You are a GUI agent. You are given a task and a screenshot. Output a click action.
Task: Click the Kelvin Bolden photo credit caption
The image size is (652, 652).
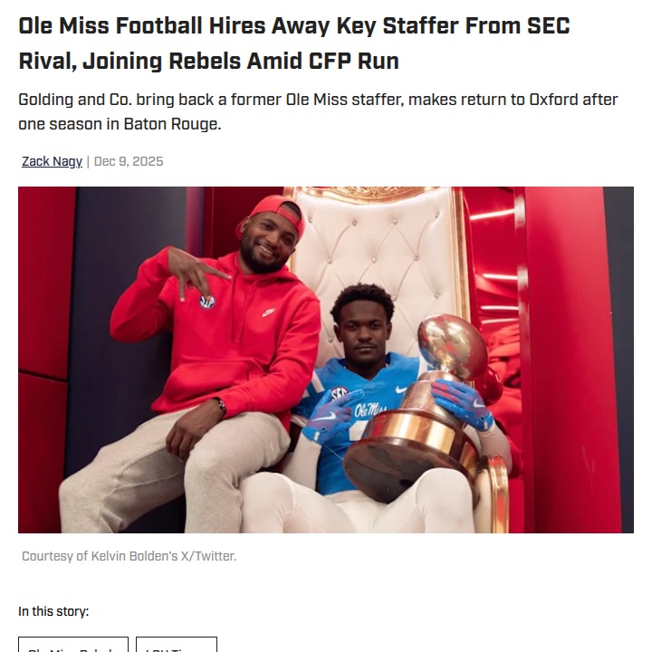point(129,556)
